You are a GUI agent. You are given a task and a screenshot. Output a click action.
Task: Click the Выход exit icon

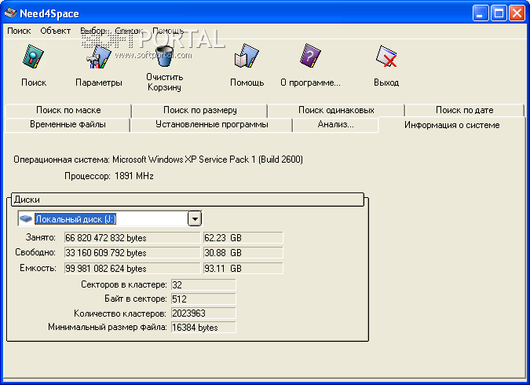coord(386,57)
